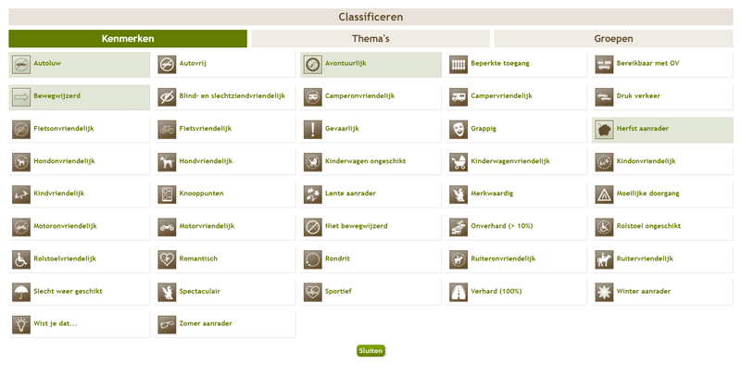This screenshot has height=365, width=741.
Task: Click the Gevaarlijk exclamation mark icon
Action: coord(313,129)
